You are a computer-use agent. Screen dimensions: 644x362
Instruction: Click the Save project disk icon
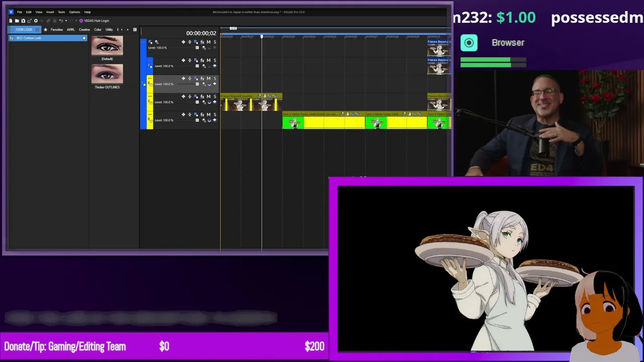pyautogui.click(x=23, y=21)
